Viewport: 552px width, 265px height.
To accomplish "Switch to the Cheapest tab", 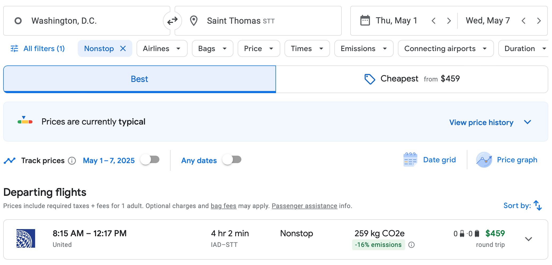I will tap(412, 79).
